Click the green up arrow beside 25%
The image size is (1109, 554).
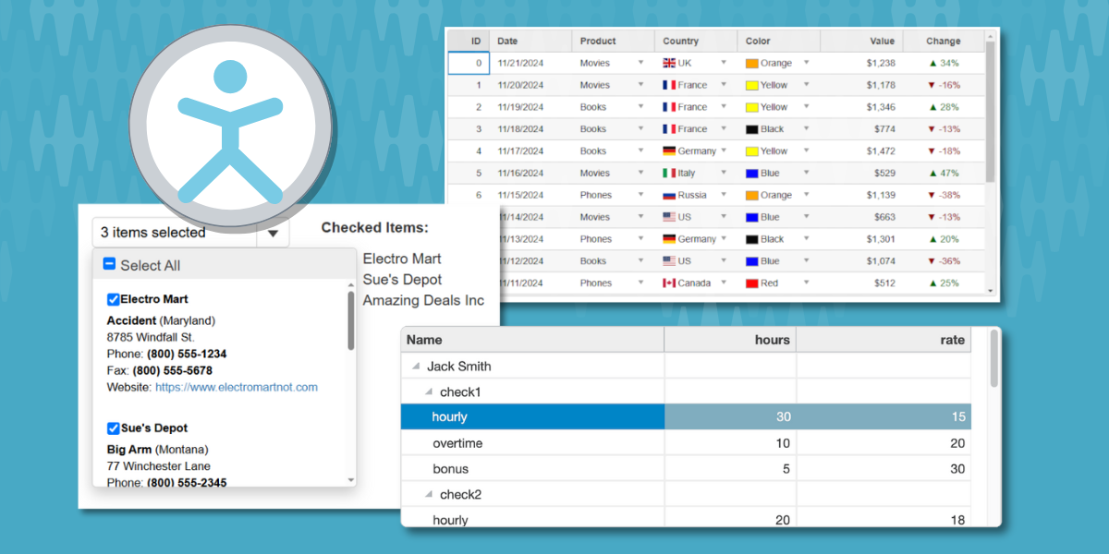[x=933, y=283]
